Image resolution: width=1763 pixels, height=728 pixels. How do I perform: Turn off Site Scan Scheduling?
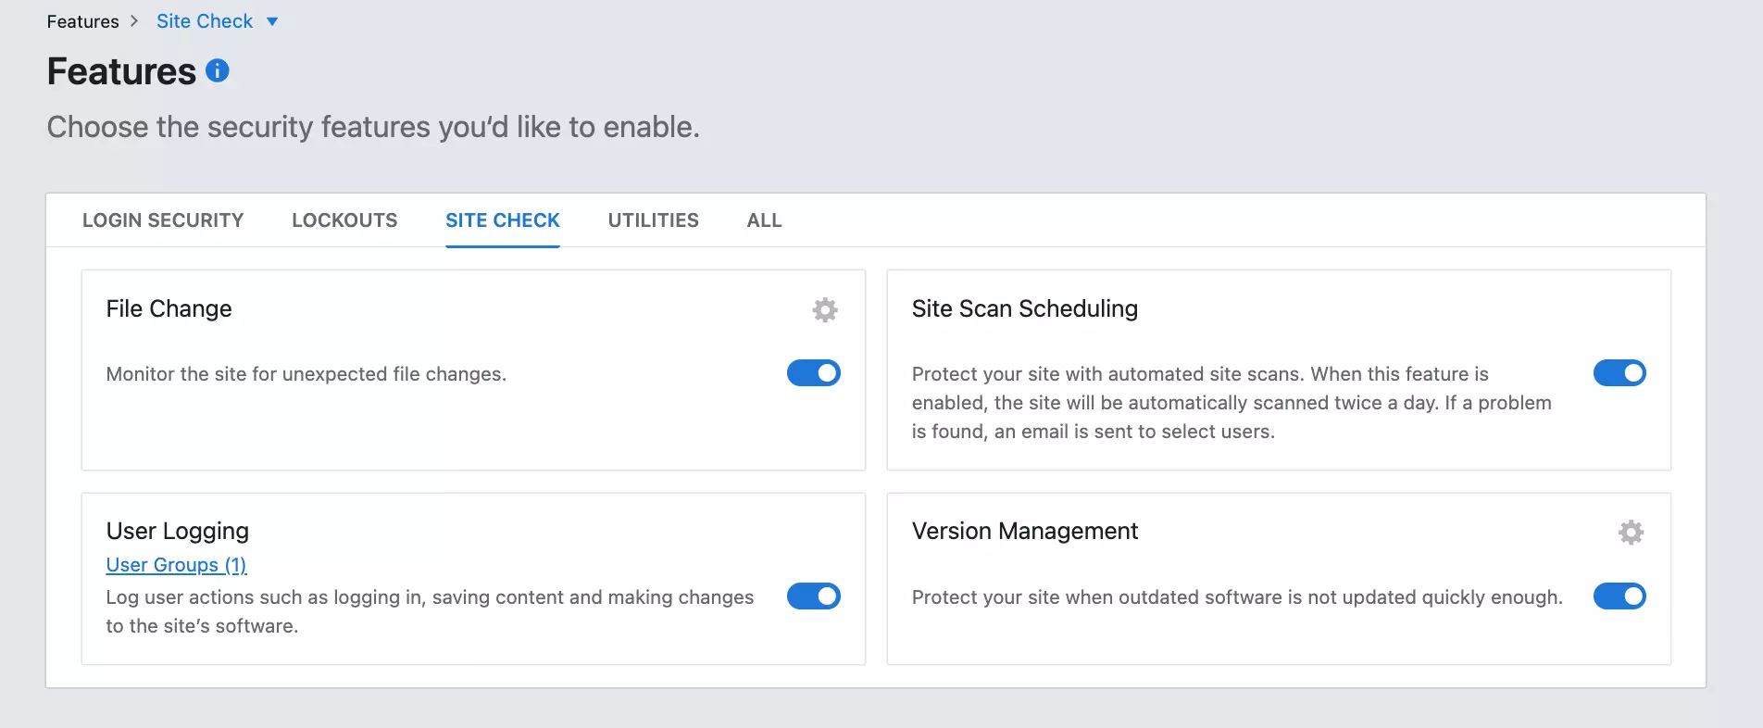pos(1619,373)
